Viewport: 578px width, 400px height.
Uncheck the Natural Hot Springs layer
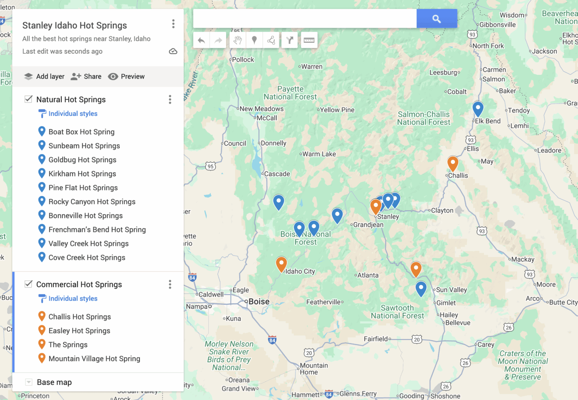tap(28, 99)
